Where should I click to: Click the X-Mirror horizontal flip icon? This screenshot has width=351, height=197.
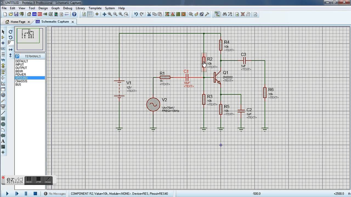tap(10, 50)
